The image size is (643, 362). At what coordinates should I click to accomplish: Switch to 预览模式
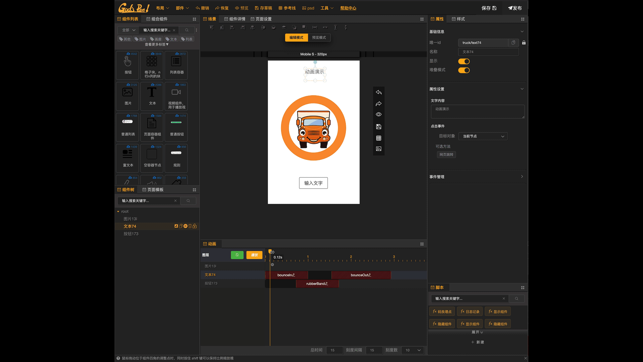click(x=319, y=38)
